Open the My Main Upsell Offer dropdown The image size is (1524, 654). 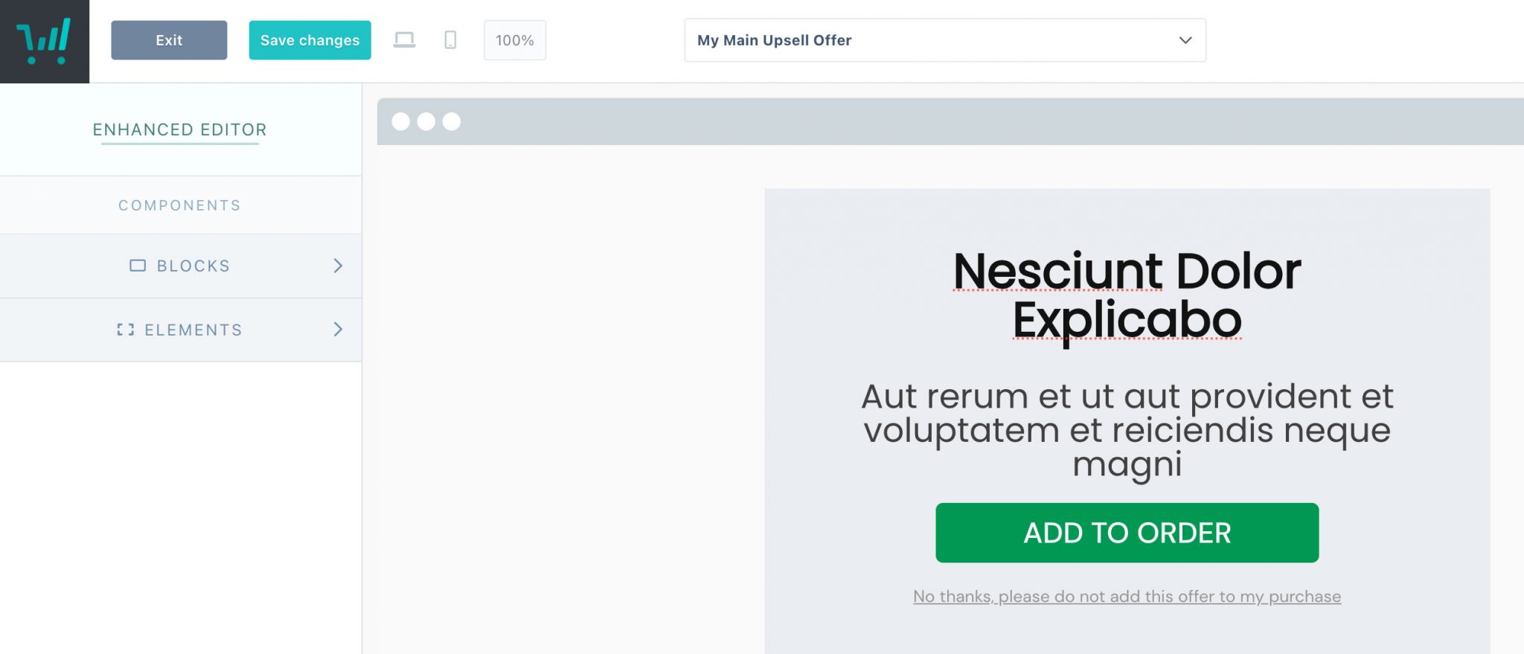[944, 40]
